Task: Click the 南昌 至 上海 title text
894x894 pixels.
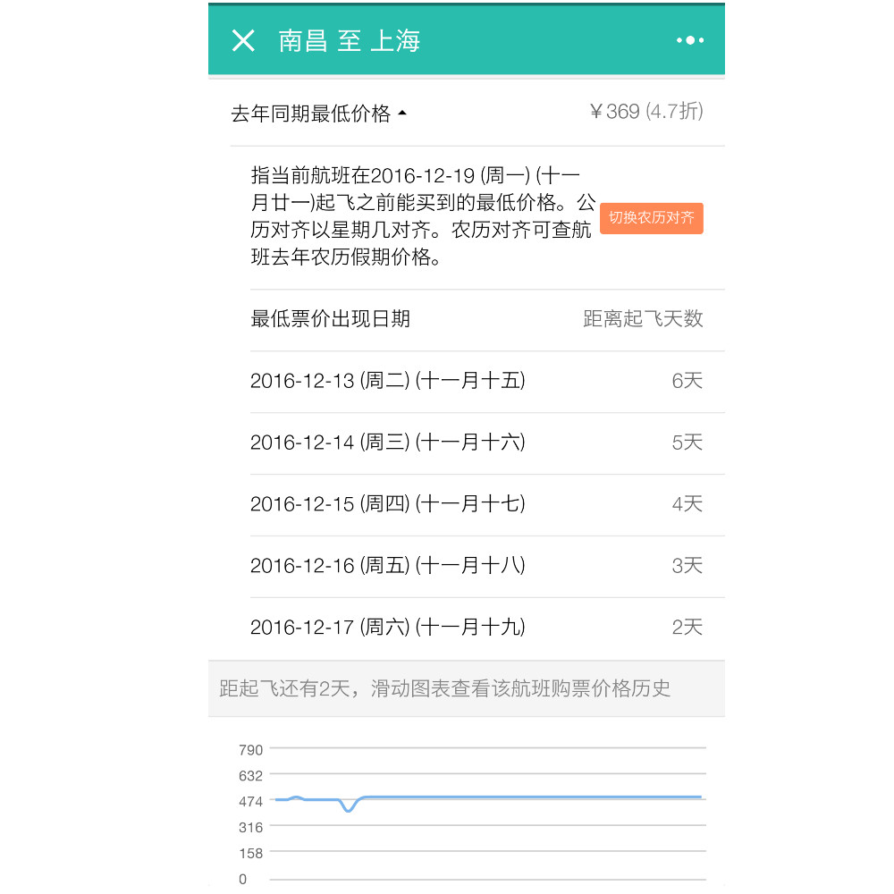Action: coord(350,41)
